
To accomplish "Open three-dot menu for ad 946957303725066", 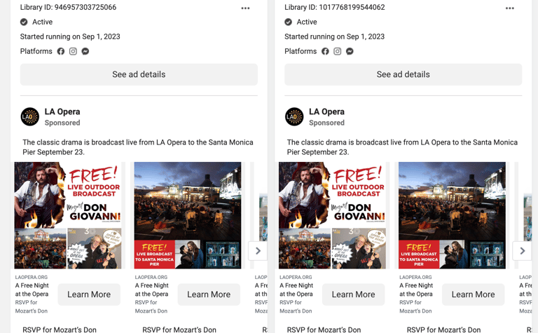I will coord(245,8).
